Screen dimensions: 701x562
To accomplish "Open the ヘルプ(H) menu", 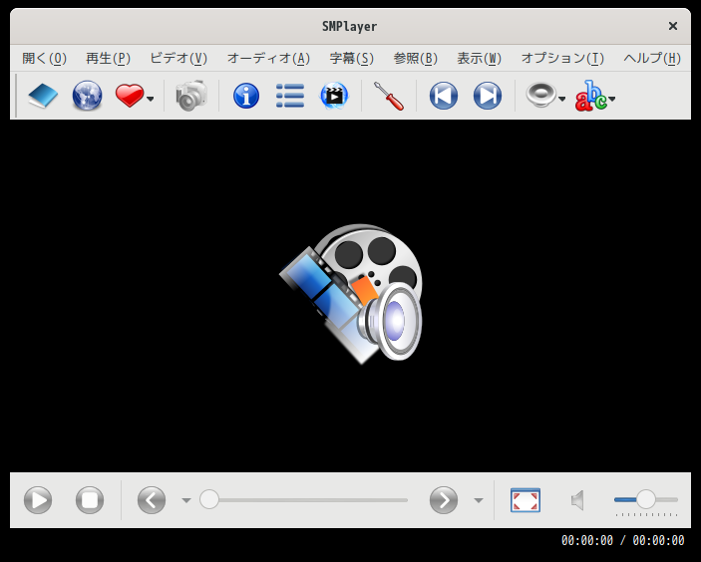I will (652, 58).
